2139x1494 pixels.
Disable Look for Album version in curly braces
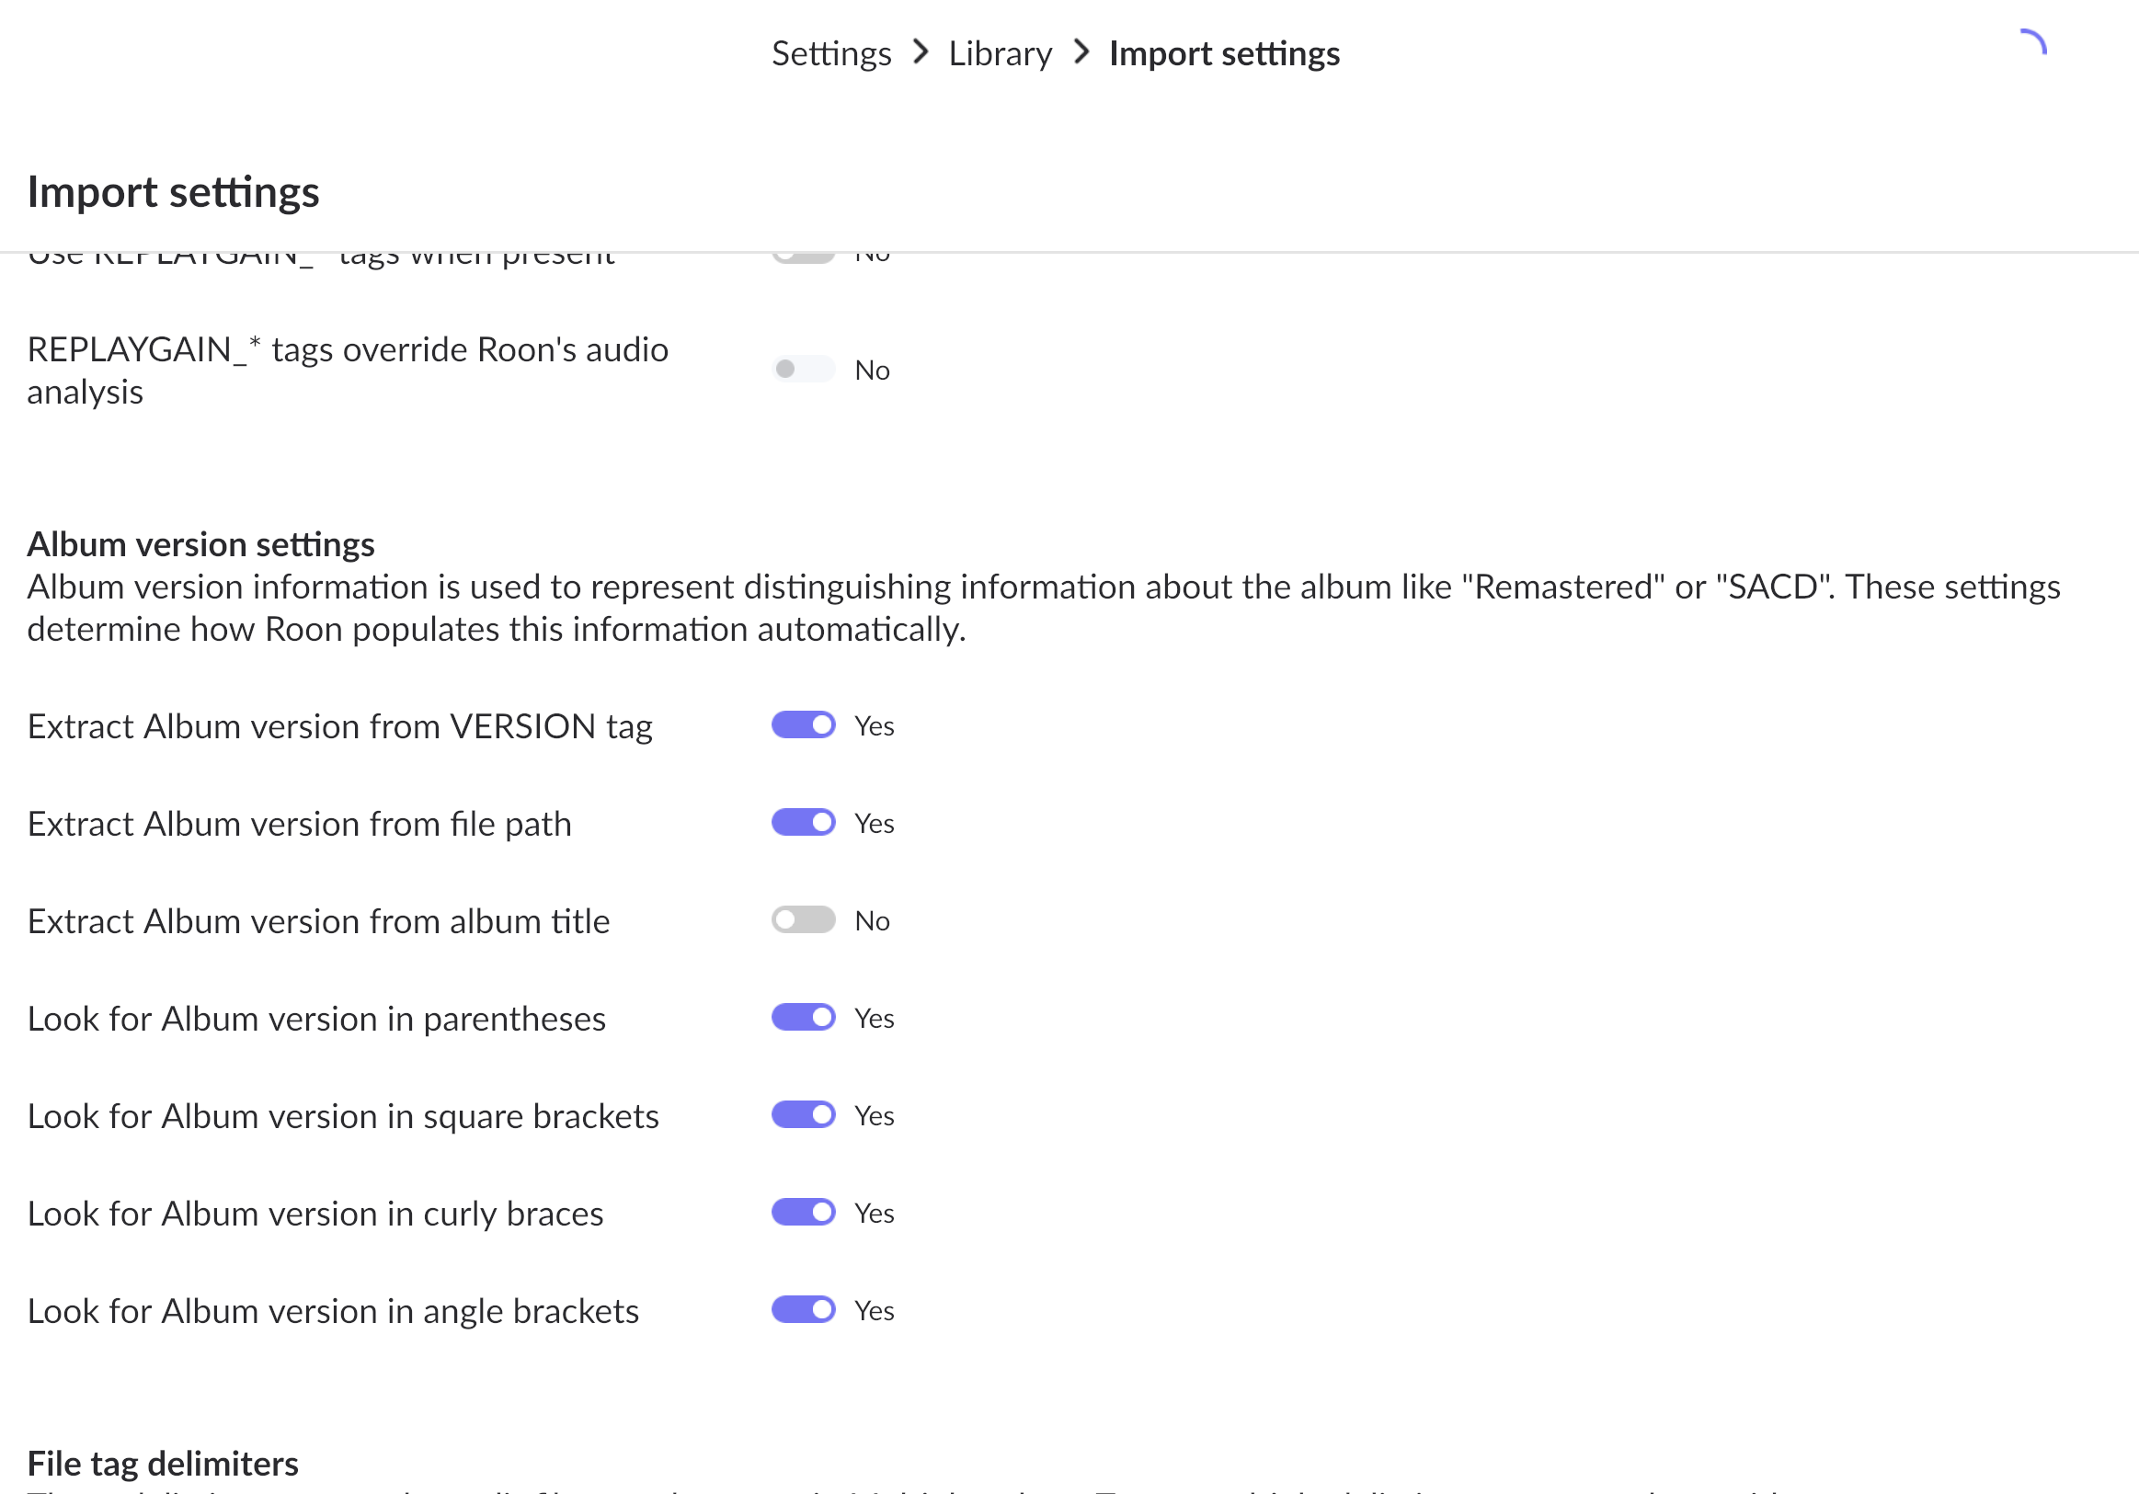point(802,1212)
